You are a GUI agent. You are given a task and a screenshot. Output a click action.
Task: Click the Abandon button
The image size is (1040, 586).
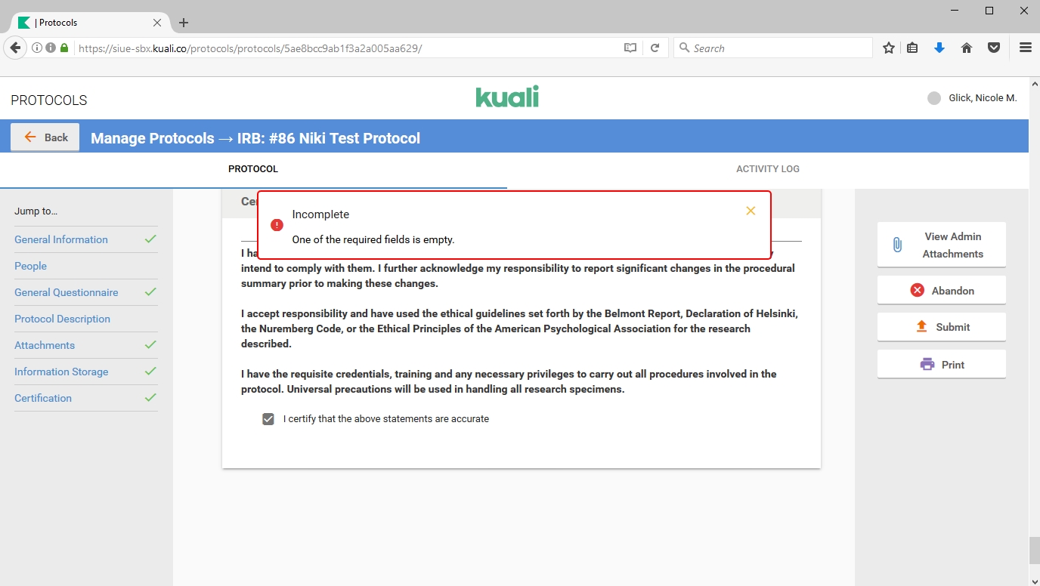[x=941, y=291]
